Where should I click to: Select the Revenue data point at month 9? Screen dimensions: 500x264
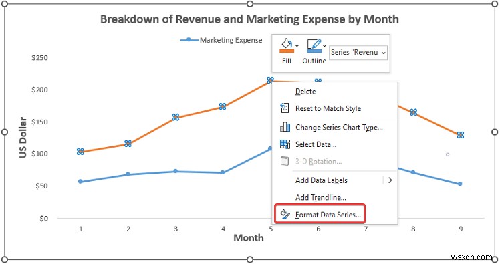click(461, 135)
